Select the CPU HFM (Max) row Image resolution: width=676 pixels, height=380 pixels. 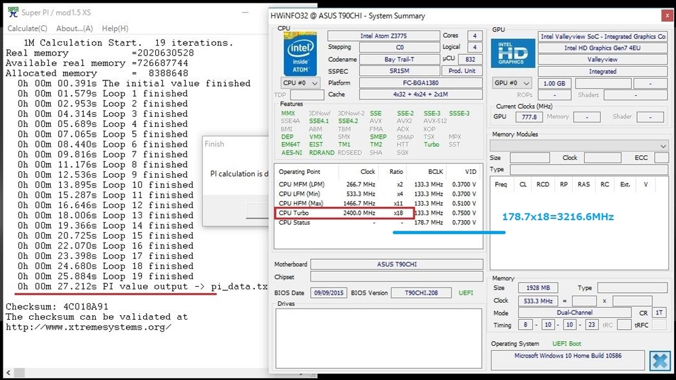pos(378,204)
